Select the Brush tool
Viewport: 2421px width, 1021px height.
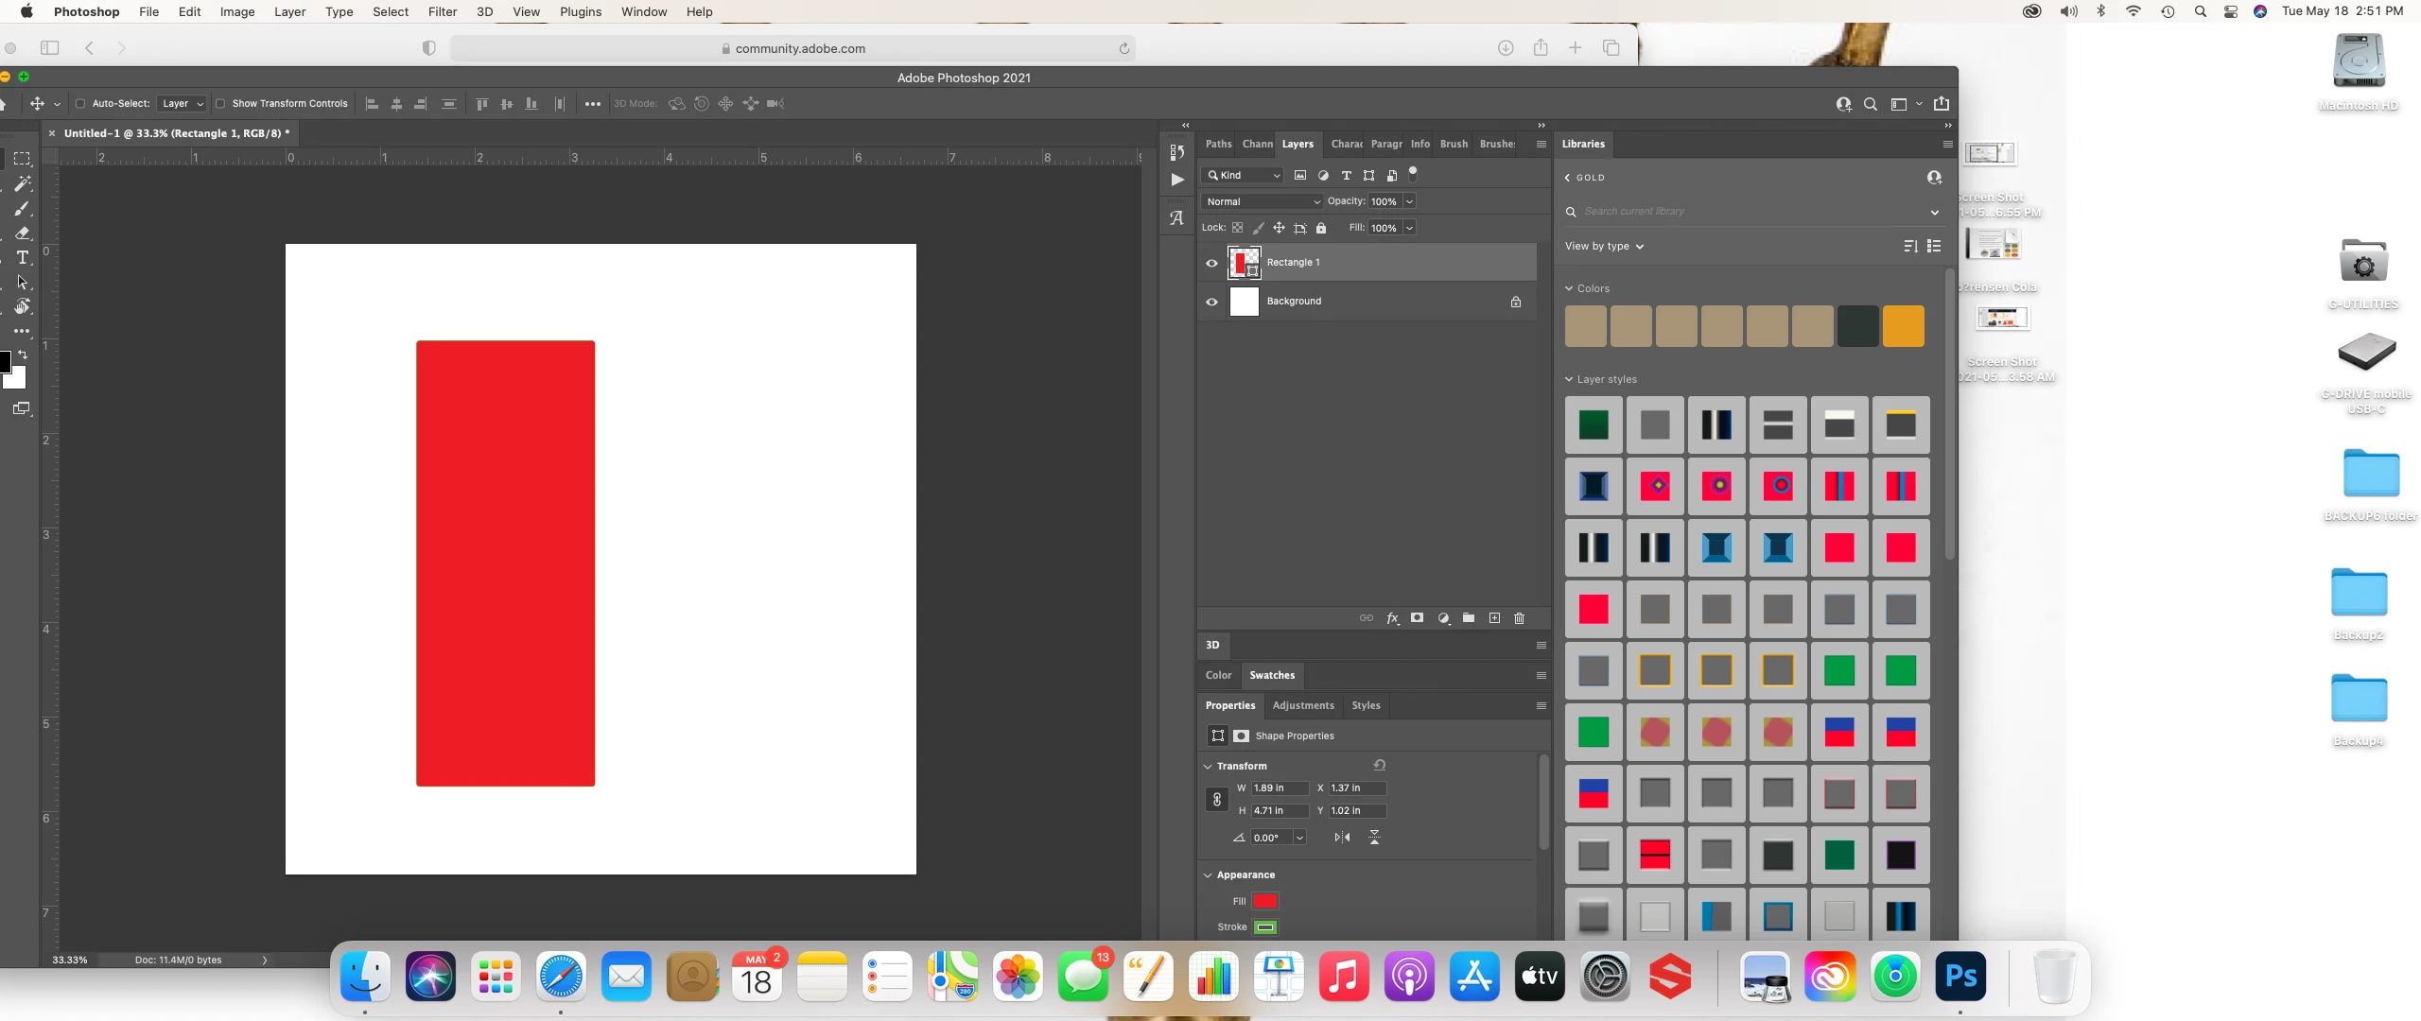pyautogui.click(x=23, y=208)
